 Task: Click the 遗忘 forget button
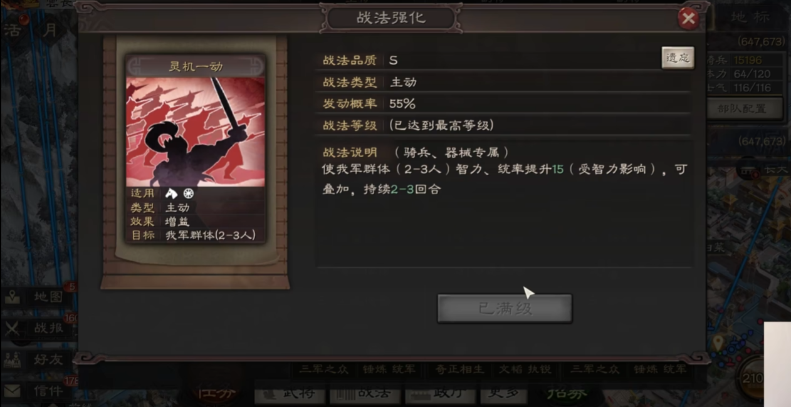coord(678,58)
